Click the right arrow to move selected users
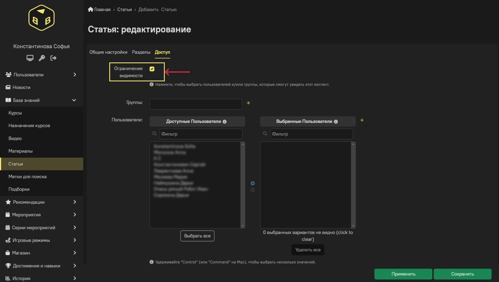This screenshot has height=282, width=499. [253, 183]
